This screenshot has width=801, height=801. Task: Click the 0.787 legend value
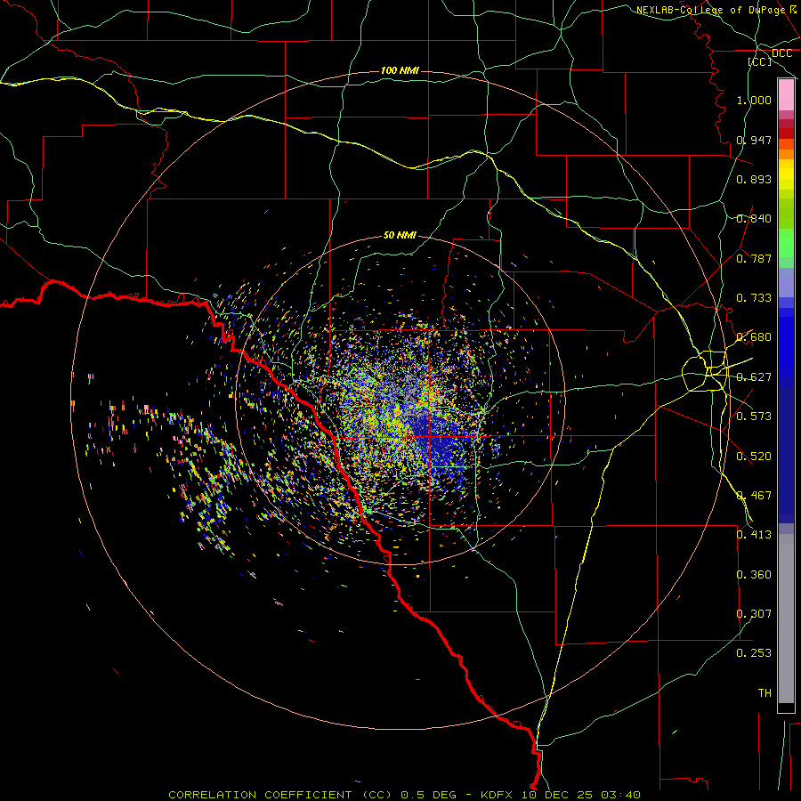[754, 258]
